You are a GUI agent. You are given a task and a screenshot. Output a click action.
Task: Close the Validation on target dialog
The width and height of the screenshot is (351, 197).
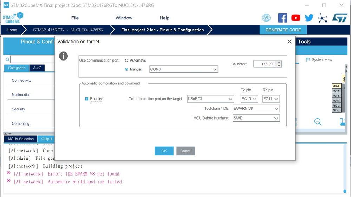pyautogui.click(x=290, y=42)
